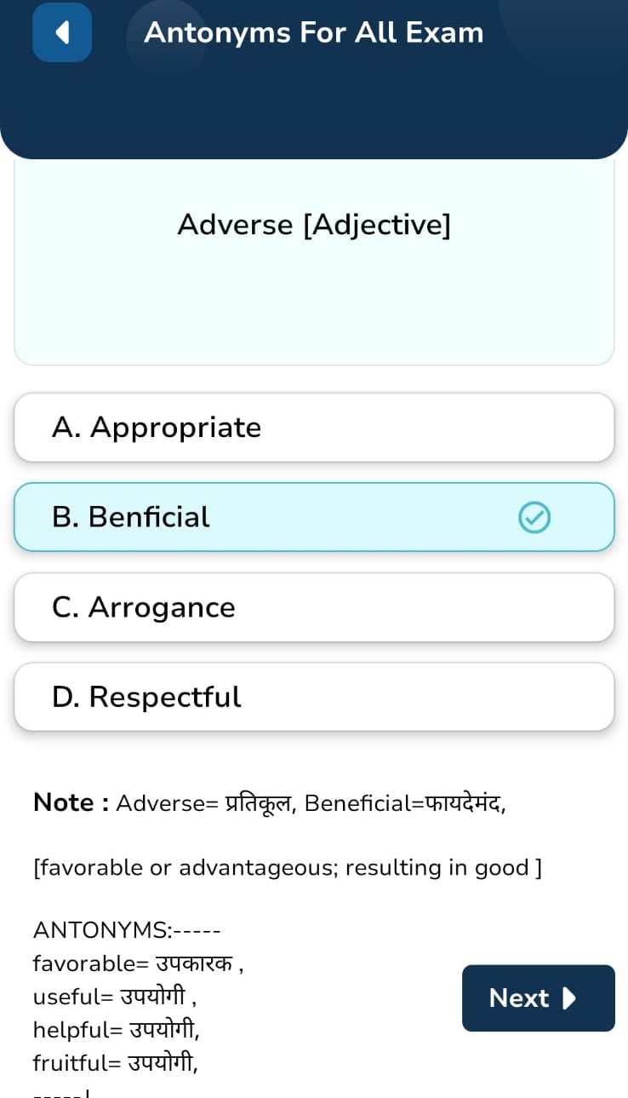Click the favorable= उपकारक line
Viewport: 628px width, 1098px height.
[138, 963]
